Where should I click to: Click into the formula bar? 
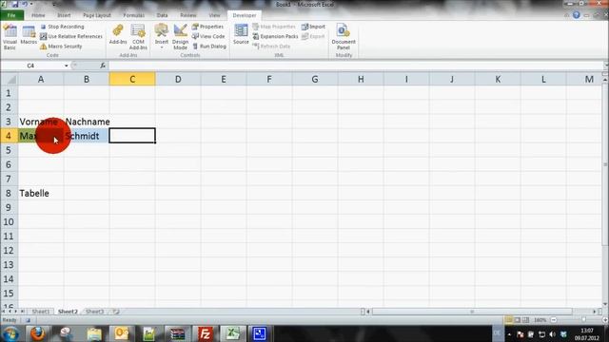pyautogui.click(x=355, y=66)
